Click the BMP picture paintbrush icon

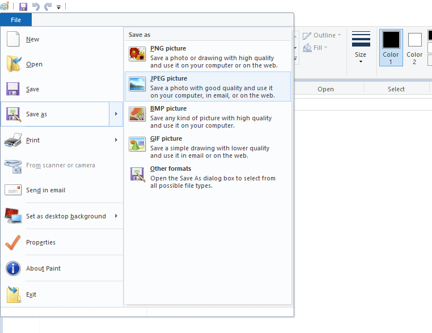point(137,114)
